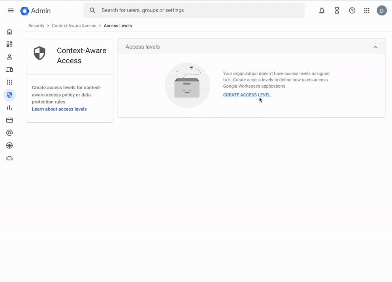Click the Home icon in sidebar

click(9, 32)
